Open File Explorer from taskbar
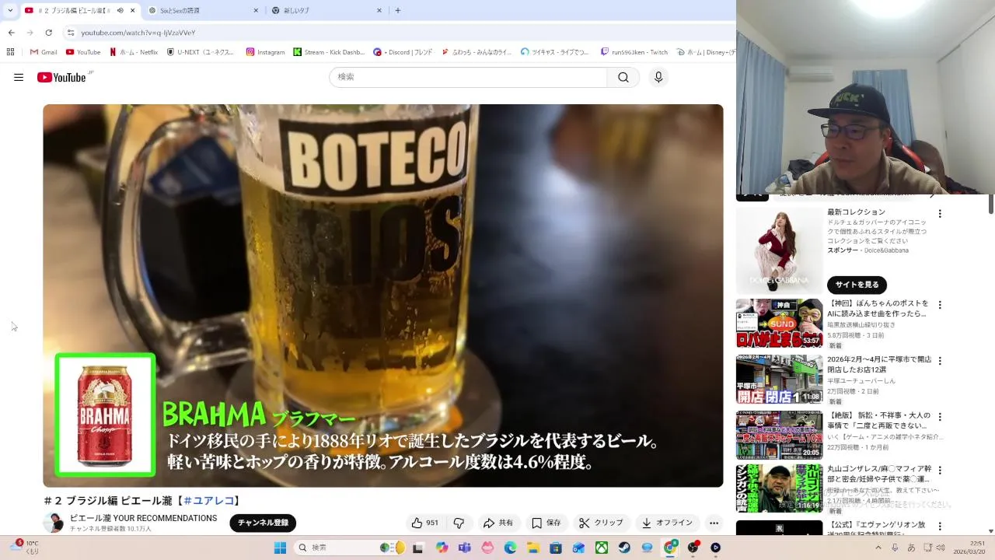995x560 pixels. pyautogui.click(x=533, y=548)
